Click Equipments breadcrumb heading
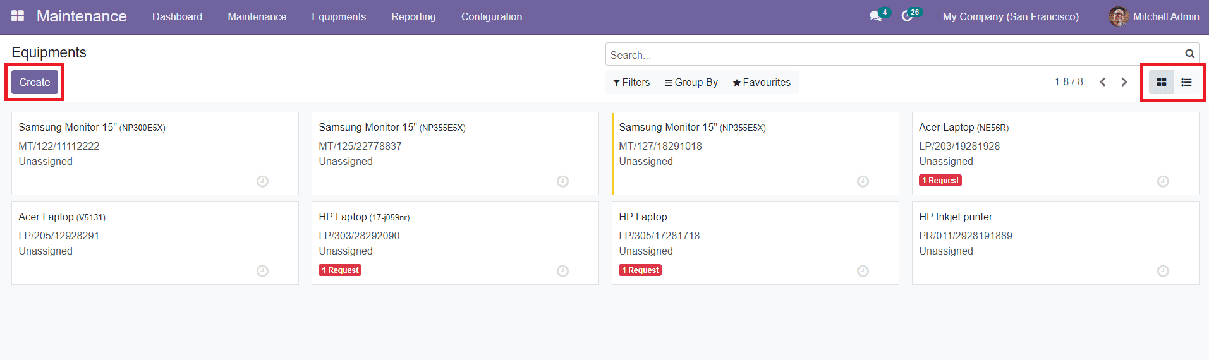 coord(49,52)
